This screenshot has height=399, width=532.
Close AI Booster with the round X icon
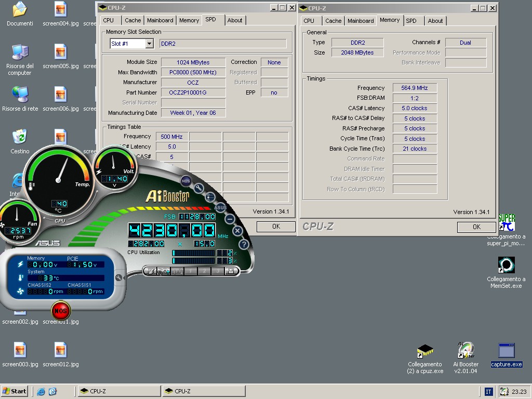pos(237,231)
